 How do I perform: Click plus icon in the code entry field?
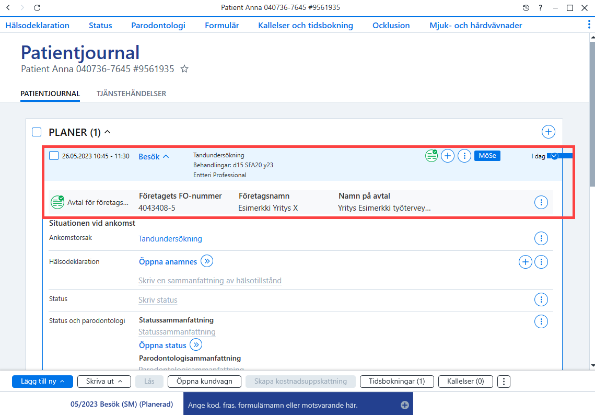pos(405,405)
